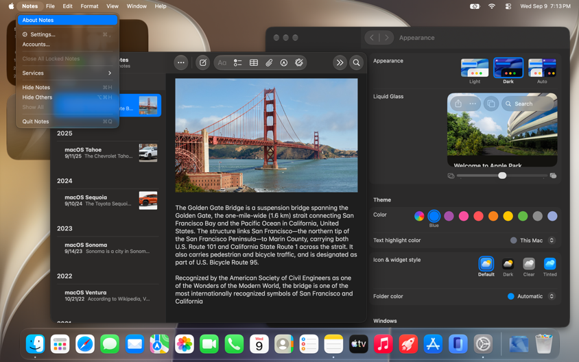Click the Golden Gate Bridge photo
579x362 pixels.
point(266,135)
